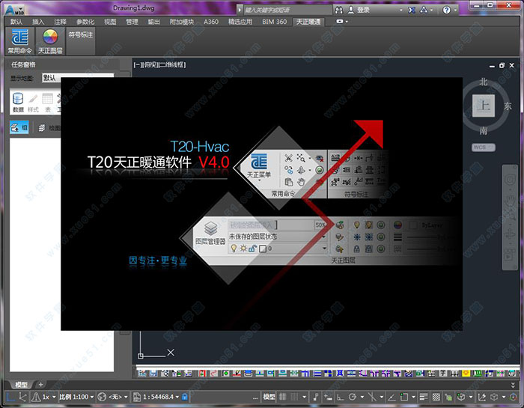Toggle snap mode on status bar
This screenshot has width=524, height=408.
[x=294, y=397]
